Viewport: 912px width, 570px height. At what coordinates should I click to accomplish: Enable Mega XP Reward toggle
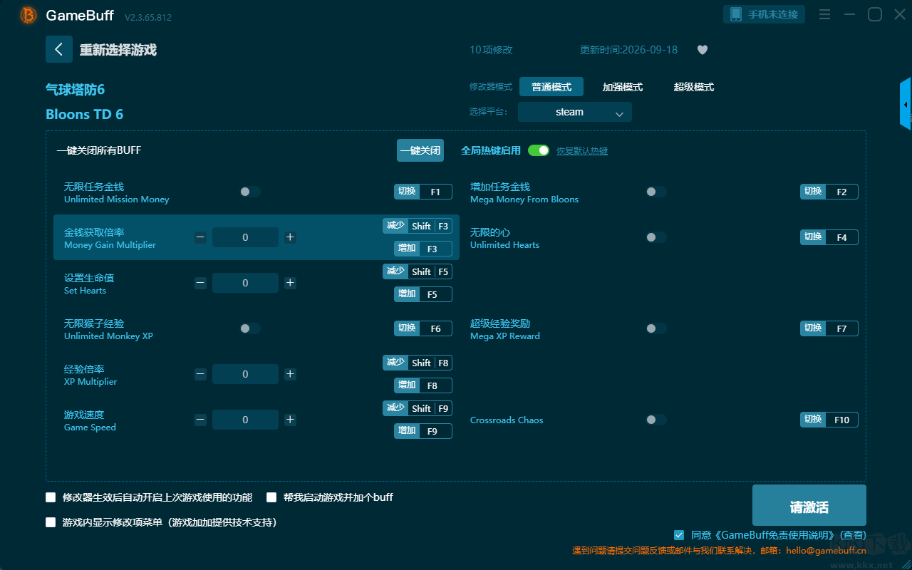coord(656,328)
